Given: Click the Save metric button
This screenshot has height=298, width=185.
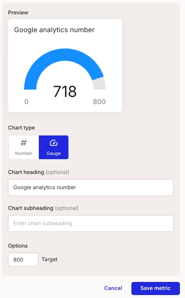Looking at the screenshot, I should click(155, 288).
